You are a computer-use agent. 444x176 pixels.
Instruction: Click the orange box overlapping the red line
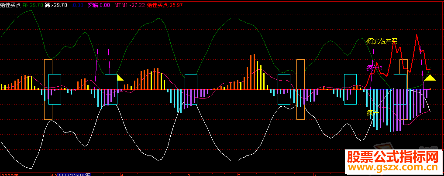[x=403, y=90]
